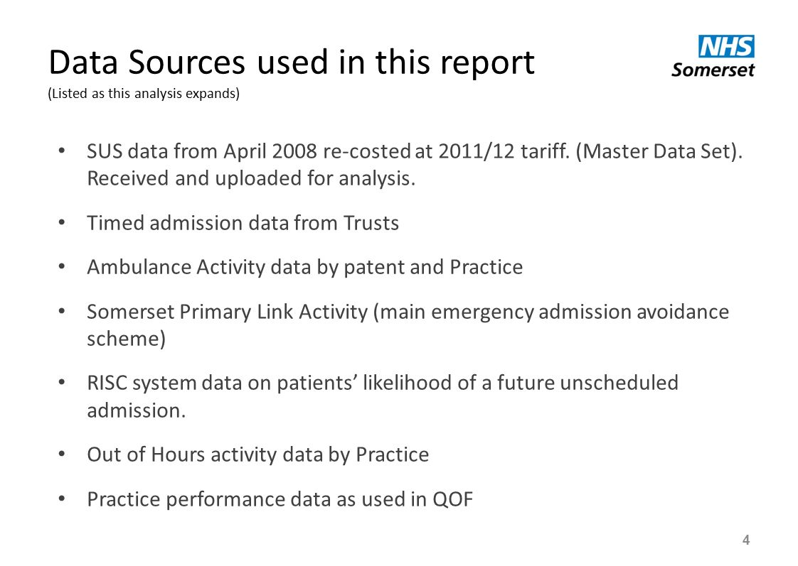Click the slide page number 4
798x566 pixels.
point(746,540)
